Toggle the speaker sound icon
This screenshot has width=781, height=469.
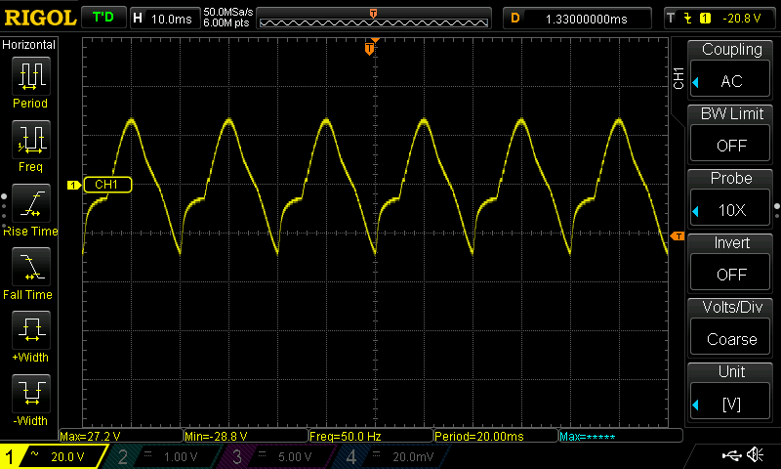pyautogui.click(x=755, y=455)
